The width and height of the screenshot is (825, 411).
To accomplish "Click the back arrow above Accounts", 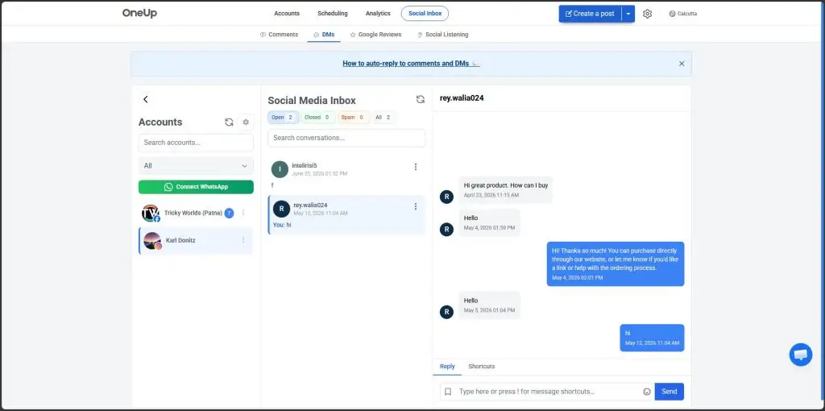I will (x=146, y=99).
